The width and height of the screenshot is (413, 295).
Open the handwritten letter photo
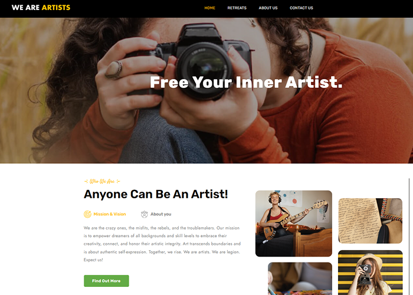[x=371, y=221]
